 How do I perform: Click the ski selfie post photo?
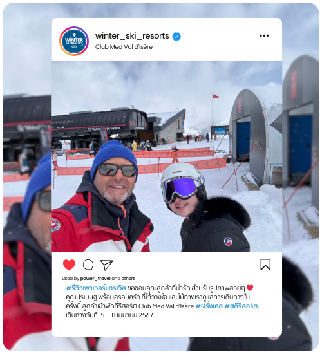(x=167, y=156)
